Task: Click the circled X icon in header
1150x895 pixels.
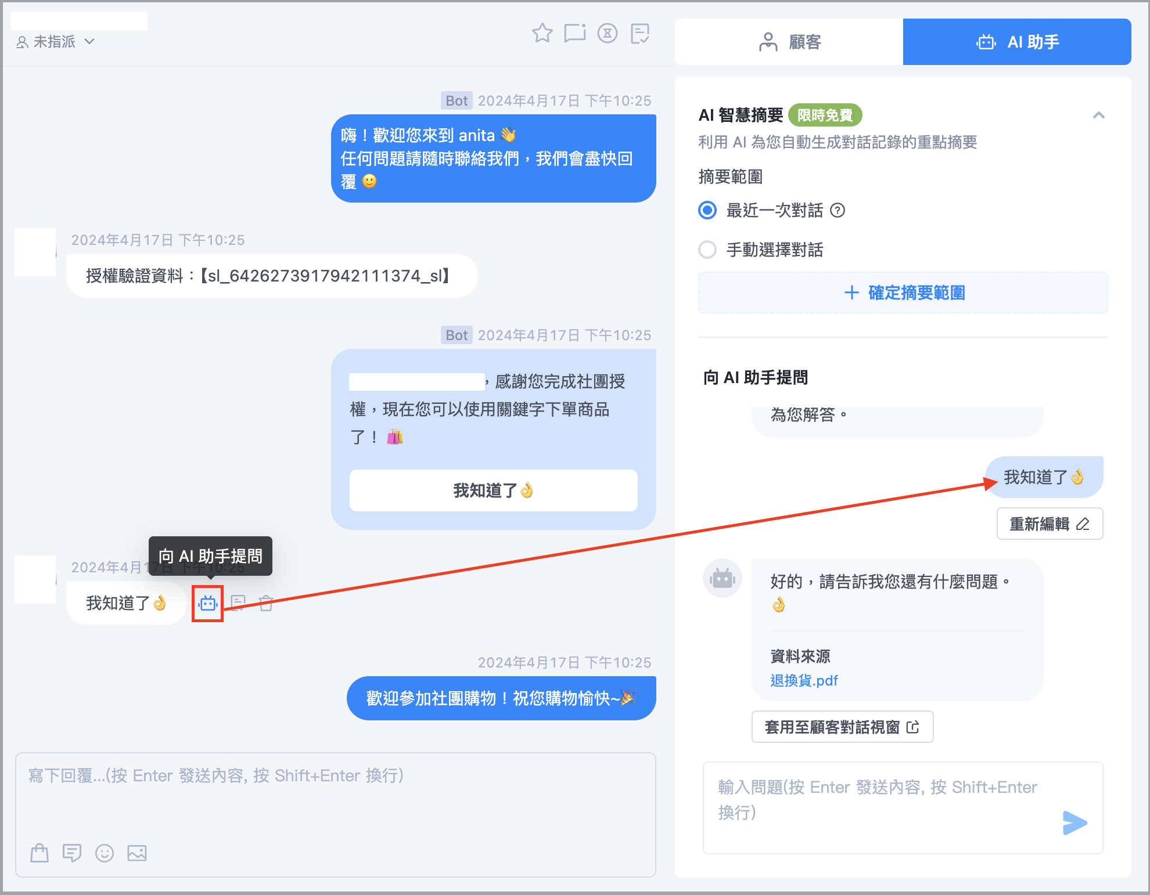Action: point(608,33)
